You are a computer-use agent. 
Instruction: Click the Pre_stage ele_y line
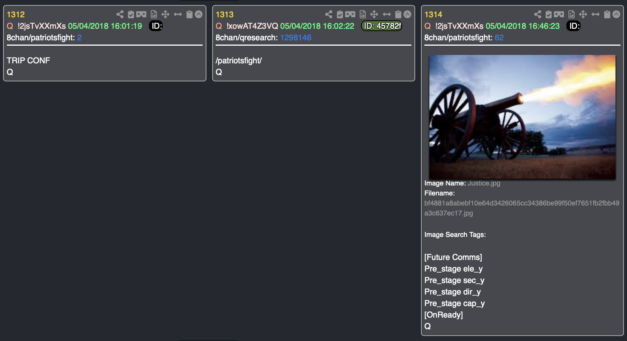coord(454,269)
